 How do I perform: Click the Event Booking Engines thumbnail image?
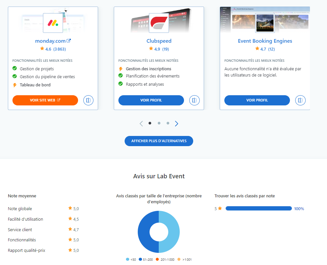pos(265,23)
